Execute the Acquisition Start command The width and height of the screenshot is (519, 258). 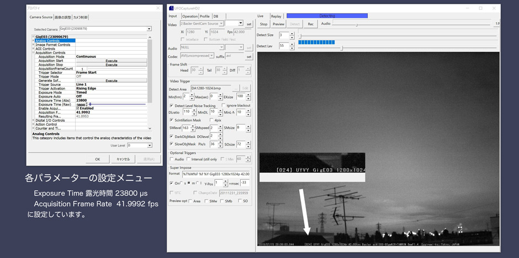pyautogui.click(x=111, y=61)
